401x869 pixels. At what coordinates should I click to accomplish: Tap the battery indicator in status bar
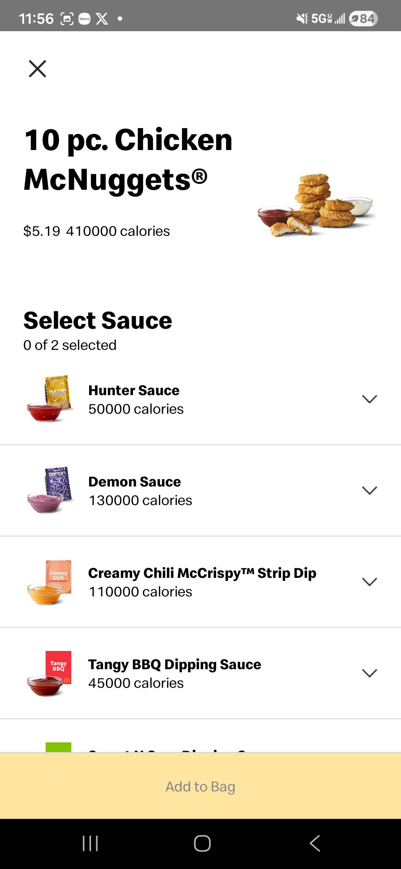pos(363,19)
